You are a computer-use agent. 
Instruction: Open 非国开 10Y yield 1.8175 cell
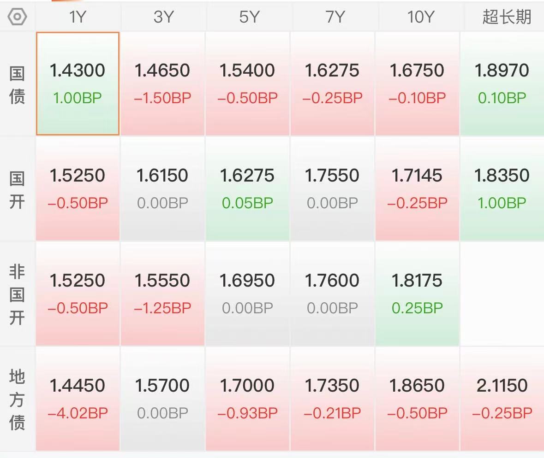click(x=418, y=294)
